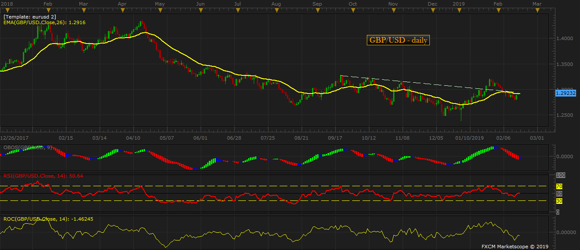Click the current price tag 1.29232
The width and height of the screenshot is (580, 250).
pos(566,93)
